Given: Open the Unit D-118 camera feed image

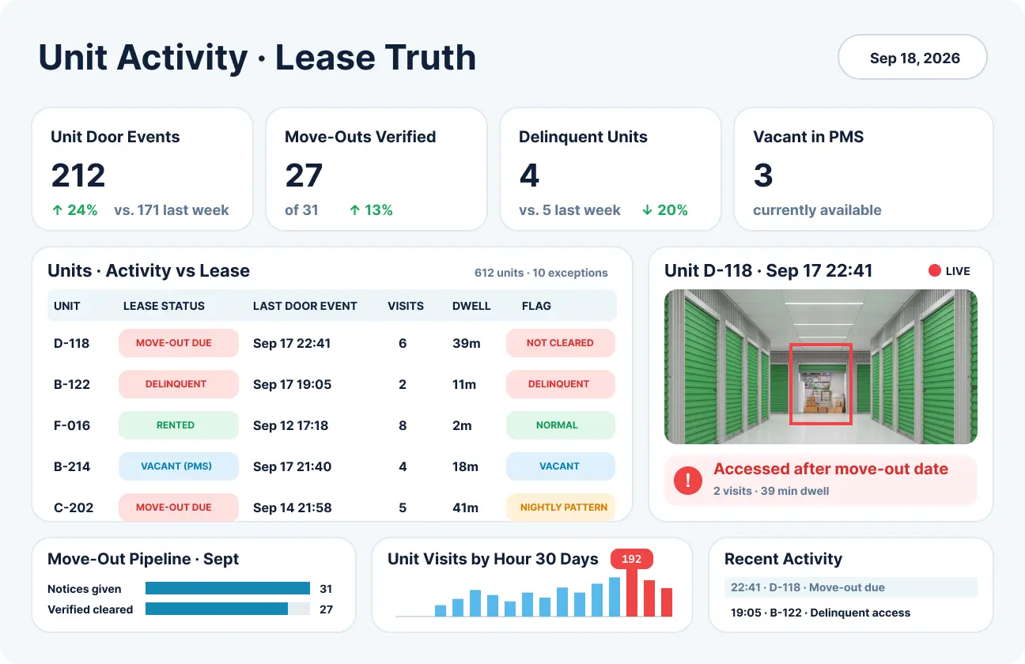Looking at the screenshot, I should 821,367.
